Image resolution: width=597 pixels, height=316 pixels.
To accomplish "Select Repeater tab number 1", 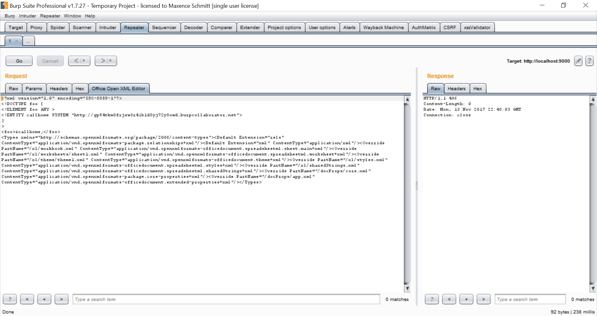I will pyautogui.click(x=10, y=41).
